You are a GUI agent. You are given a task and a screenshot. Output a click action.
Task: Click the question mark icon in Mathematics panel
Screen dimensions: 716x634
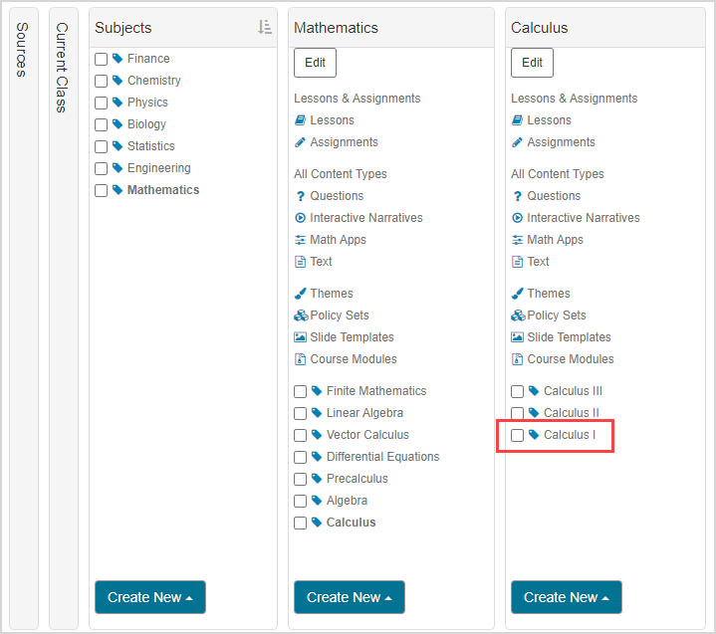[x=301, y=196]
